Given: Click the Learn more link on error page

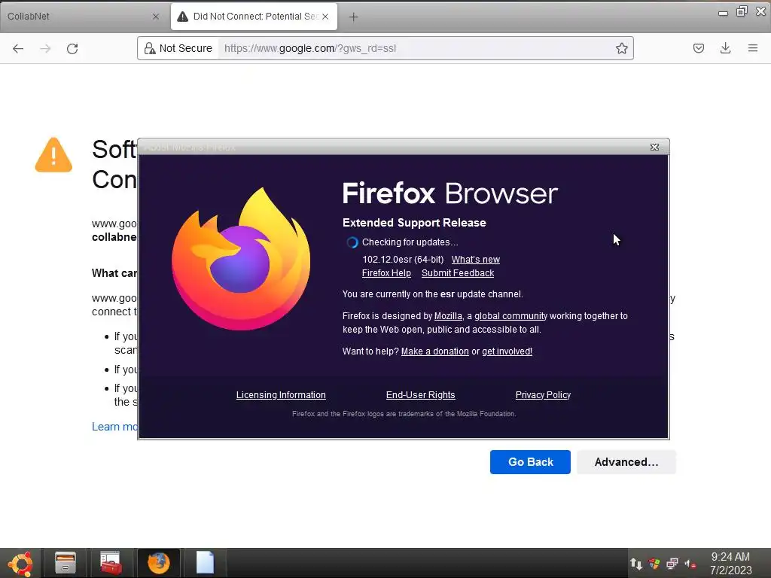Looking at the screenshot, I should (114, 427).
